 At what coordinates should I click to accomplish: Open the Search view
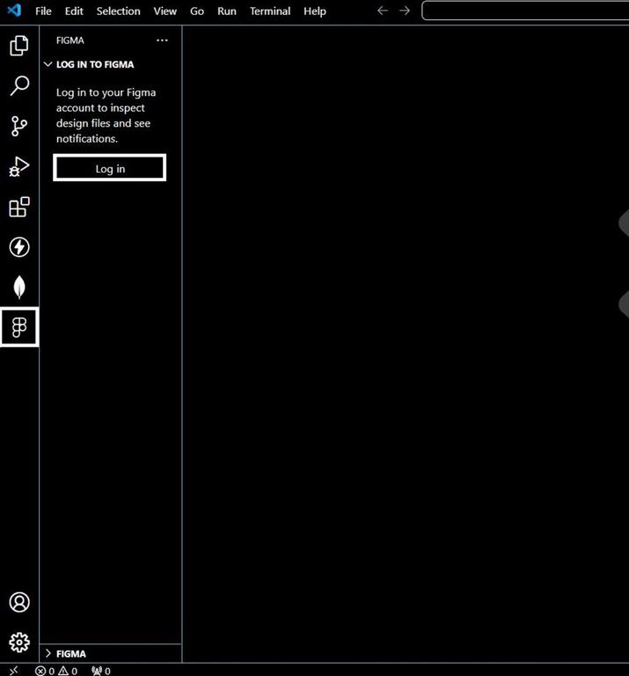point(19,85)
